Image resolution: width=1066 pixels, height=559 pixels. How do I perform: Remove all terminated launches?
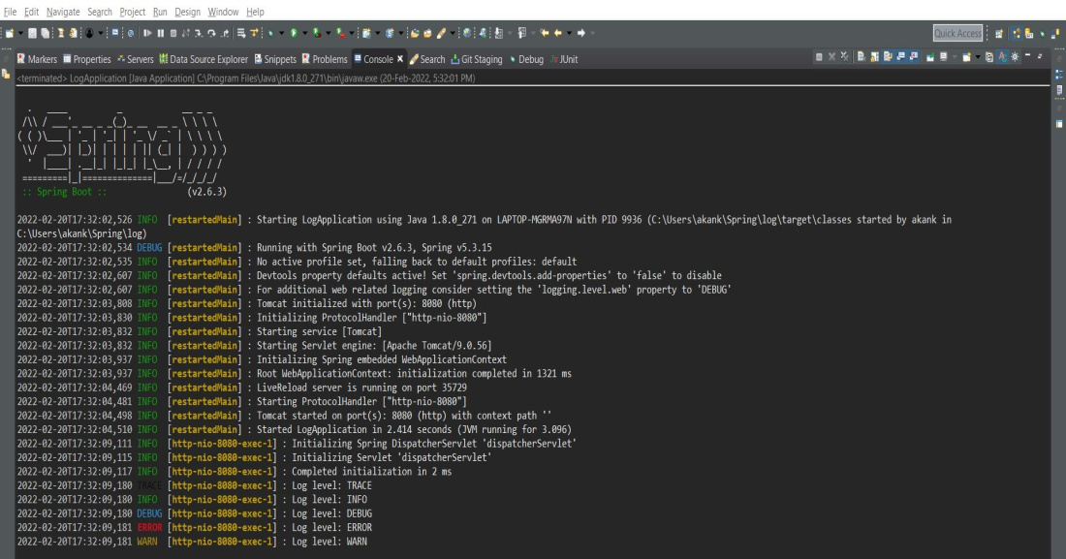point(844,57)
